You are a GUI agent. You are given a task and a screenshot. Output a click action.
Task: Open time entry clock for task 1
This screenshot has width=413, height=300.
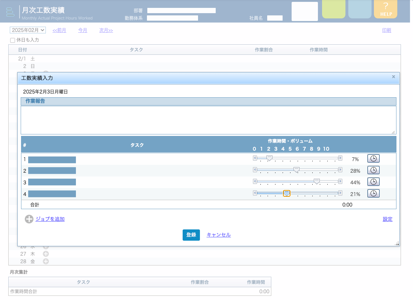[x=373, y=158]
